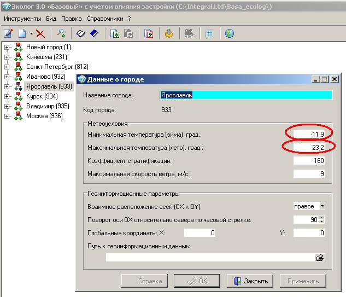Open the dropdown arrow next to new document
The height and width of the screenshot is (297, 346).
click(x=31, y=34)
